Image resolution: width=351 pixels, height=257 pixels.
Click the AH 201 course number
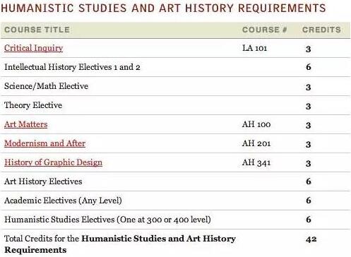[x=256, y=143]
